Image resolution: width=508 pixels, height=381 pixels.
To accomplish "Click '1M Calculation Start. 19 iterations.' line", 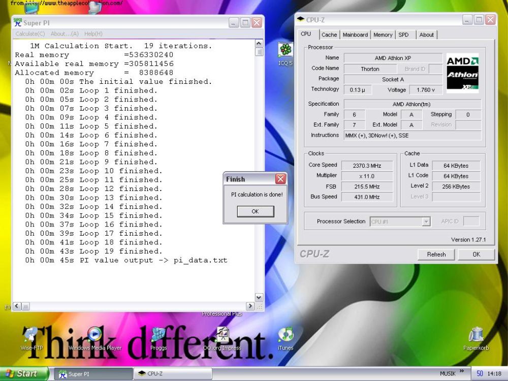I will point(121,46).
